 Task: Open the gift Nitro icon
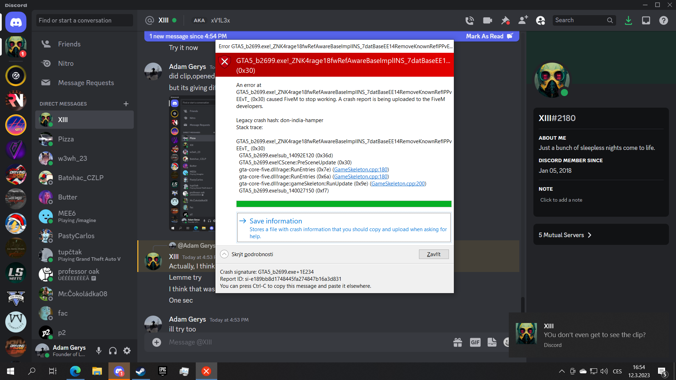(457, 342)
